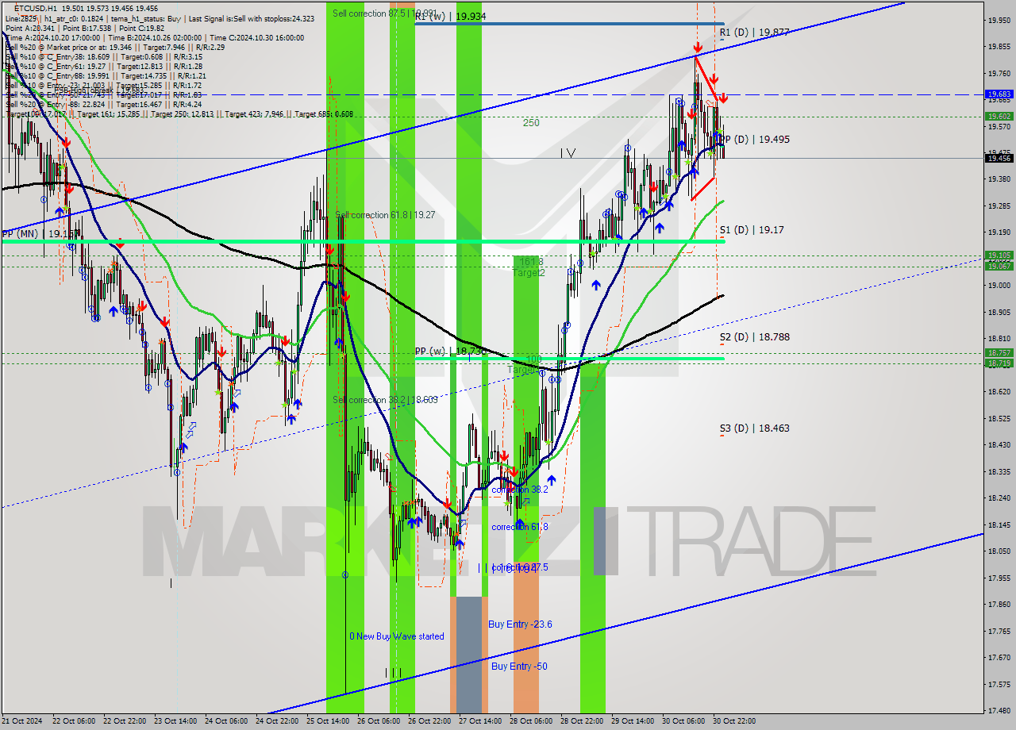Click the 'Last Signal is:Sell with stoploss:24.323' line
Image resolution: width=1016 pixels, height=730 pixels.
click(251, 18)
